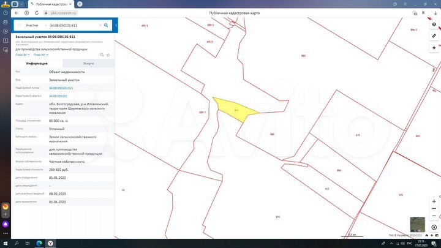Open the map layers tool
This screenshot has height=248, width=441.
click(x=434, y=24)
